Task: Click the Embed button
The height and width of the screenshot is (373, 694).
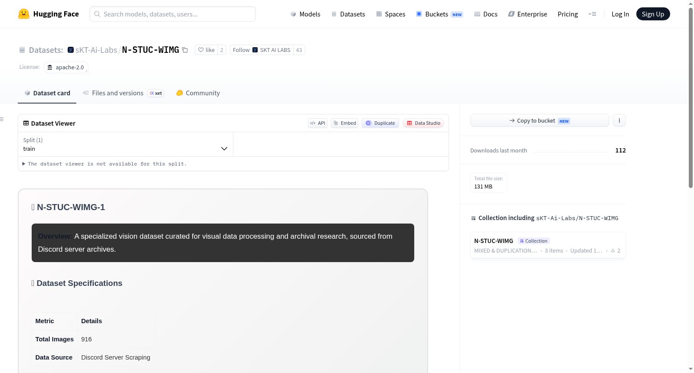Action: (x=344, y=123)
